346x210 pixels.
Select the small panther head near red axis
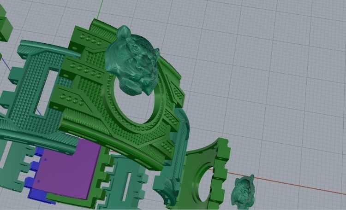pyautogui.click(x=243, y=192)
